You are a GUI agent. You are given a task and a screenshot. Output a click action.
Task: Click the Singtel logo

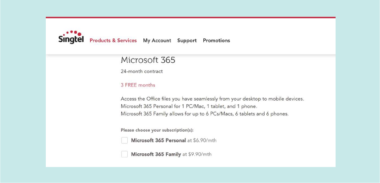pyautogui.click(x=71, y=39)
